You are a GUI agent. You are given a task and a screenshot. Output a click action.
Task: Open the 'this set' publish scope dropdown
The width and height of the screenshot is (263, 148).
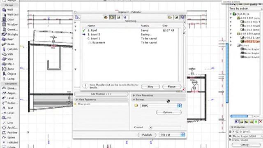172,135
